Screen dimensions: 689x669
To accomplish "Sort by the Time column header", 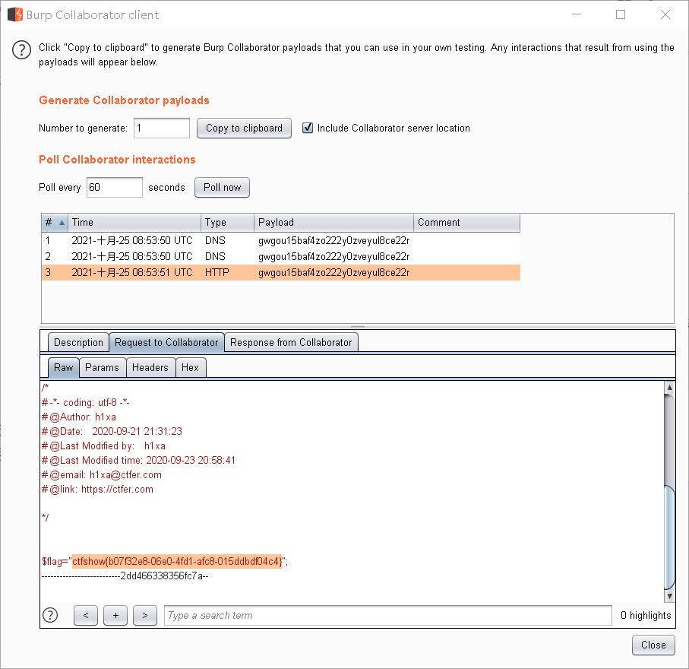I will click(x=134, y=223).
